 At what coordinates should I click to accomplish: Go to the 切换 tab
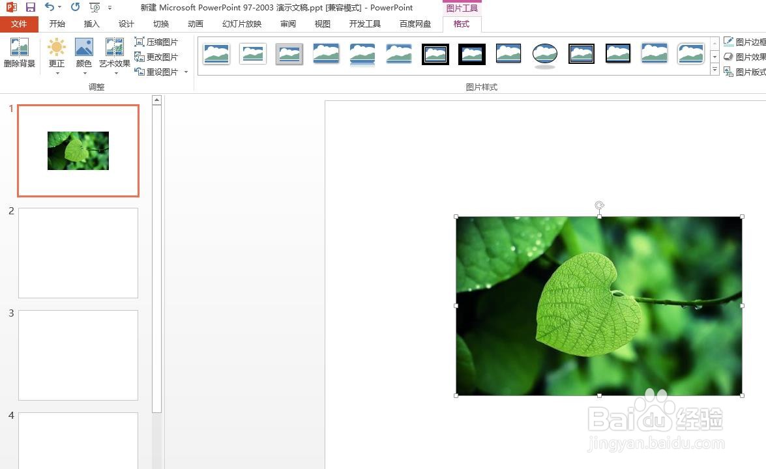click(161, 24)
